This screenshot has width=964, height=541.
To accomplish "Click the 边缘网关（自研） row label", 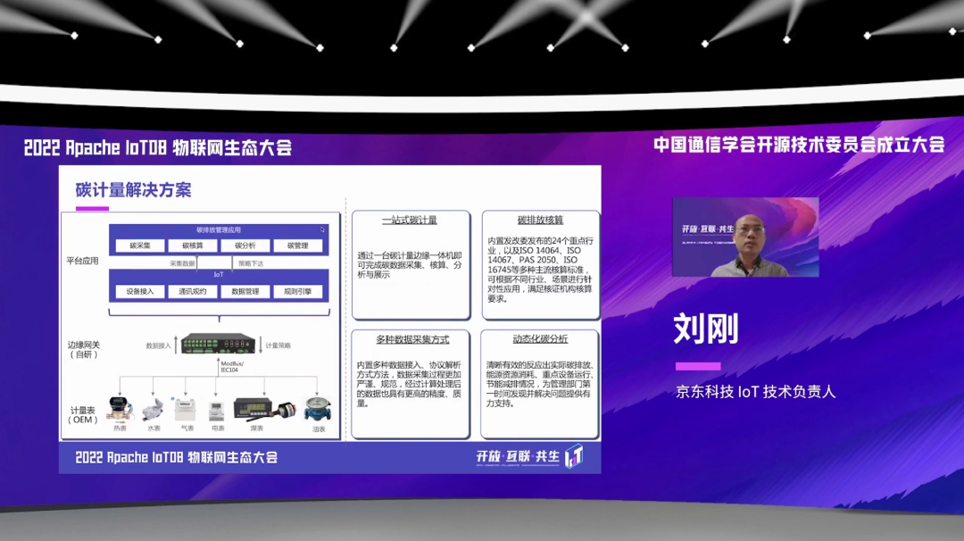I will pyautogui.click(x=83, y=349).
